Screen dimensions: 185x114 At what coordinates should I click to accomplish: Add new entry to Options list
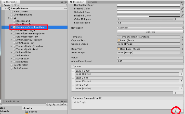[176, 93]
